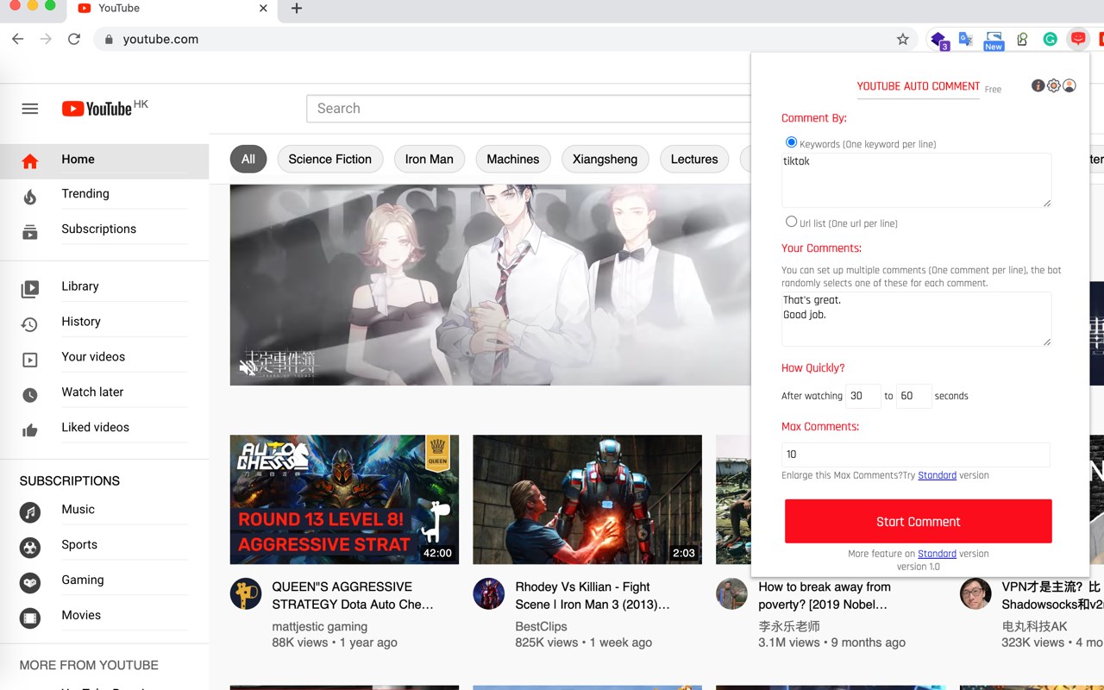This screenshot has width=1104, height=690.
Task: Click the Trending flame icon
Action: (x=30, y=197)
